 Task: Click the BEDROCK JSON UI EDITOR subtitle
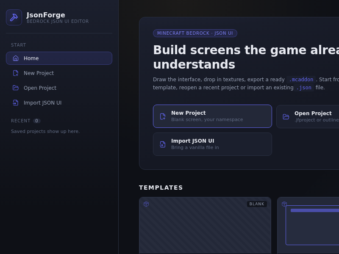point(58,22)
